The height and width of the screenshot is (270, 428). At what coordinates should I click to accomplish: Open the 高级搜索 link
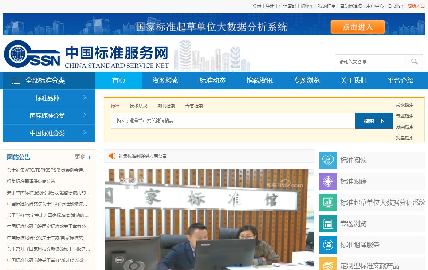[405, 105]
